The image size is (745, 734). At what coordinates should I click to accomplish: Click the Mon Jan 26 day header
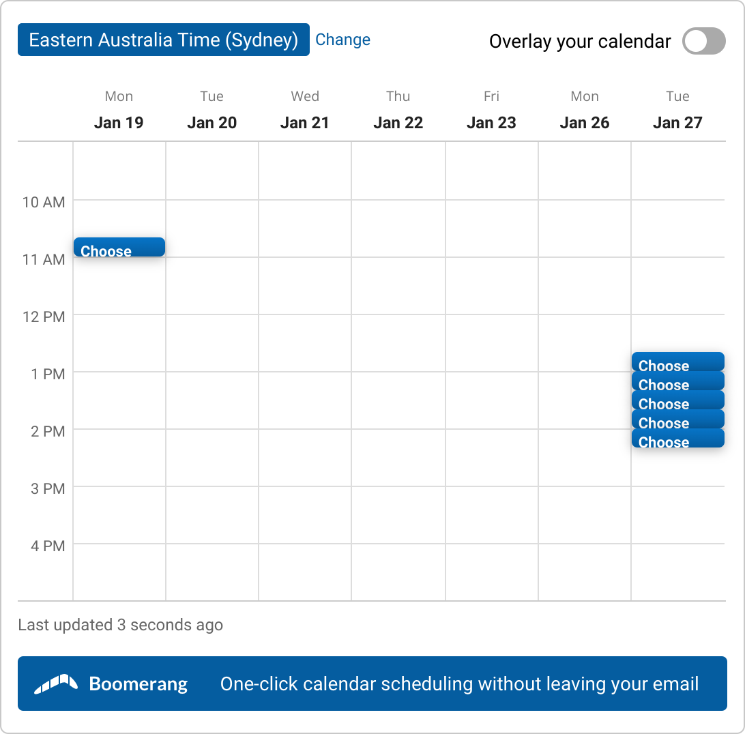[585, 111]
